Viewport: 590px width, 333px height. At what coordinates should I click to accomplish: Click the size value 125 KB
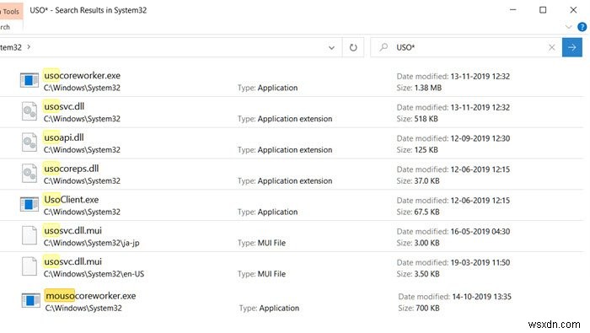pyautogui.click(x=426, y=150)
